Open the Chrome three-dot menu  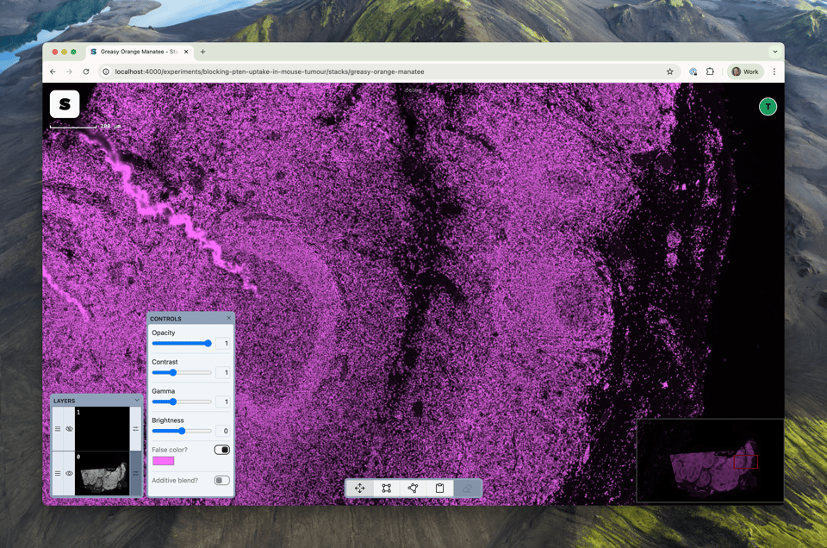(774, 72)
